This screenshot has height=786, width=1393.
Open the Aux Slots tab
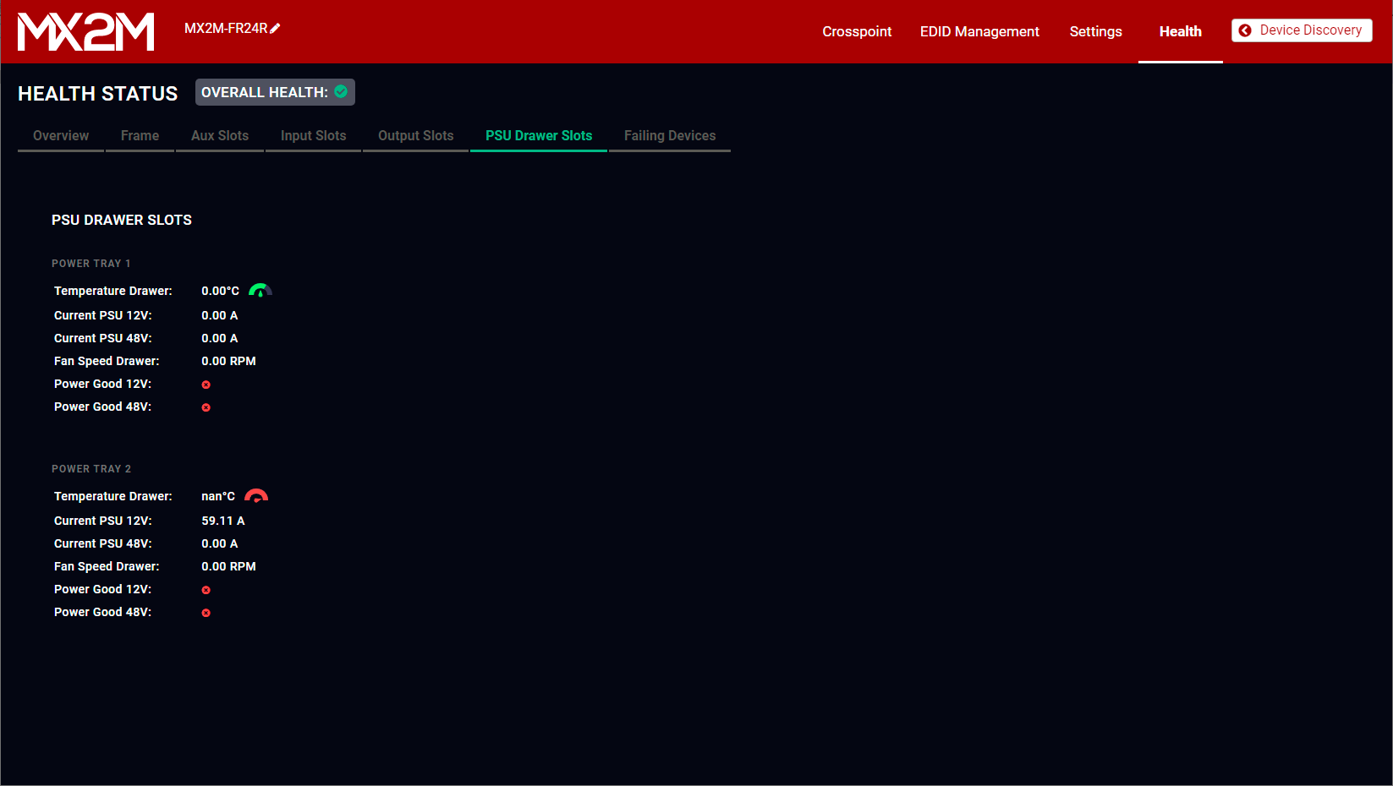coord(220,135)
